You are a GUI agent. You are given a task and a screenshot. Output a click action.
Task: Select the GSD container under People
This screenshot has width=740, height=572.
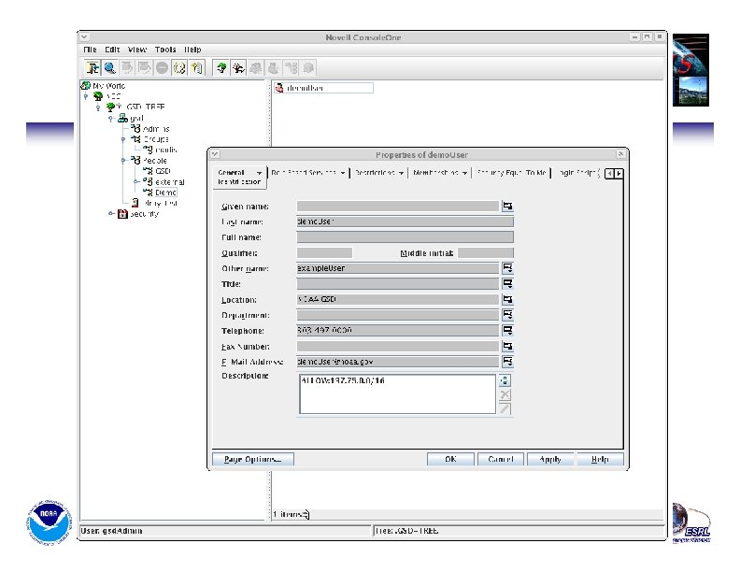(x=163, y=171)
